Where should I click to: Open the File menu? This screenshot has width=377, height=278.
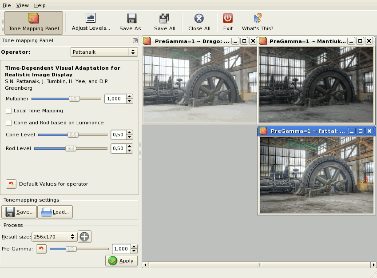click(x=7, y=5)
